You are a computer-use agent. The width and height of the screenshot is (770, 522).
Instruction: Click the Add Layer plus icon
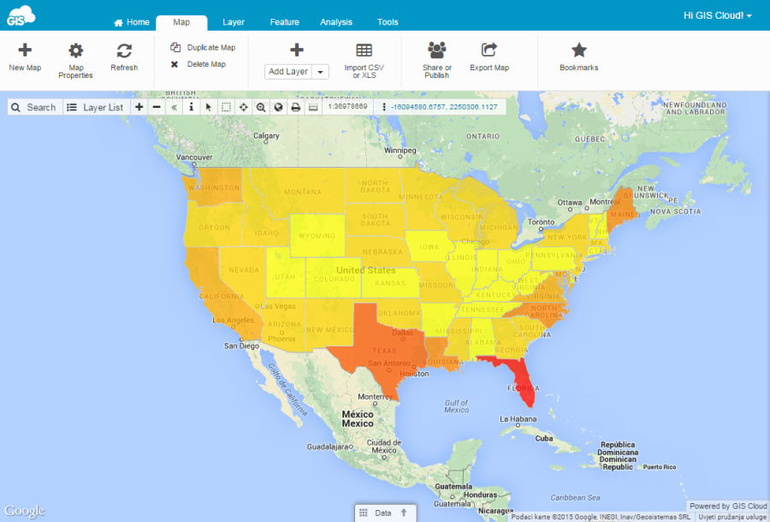coord(297,50)
